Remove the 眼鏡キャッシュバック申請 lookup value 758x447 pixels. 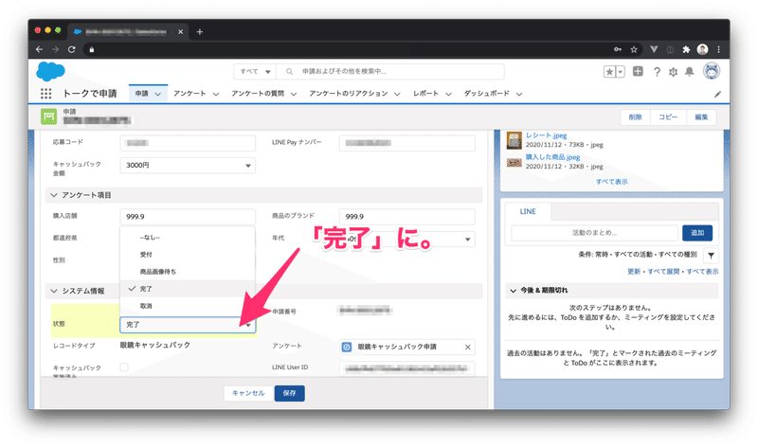[467, 347]
